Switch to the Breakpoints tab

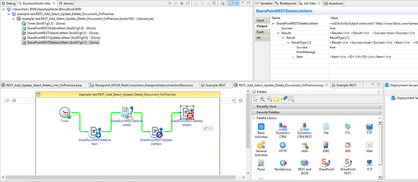(286, 3)
